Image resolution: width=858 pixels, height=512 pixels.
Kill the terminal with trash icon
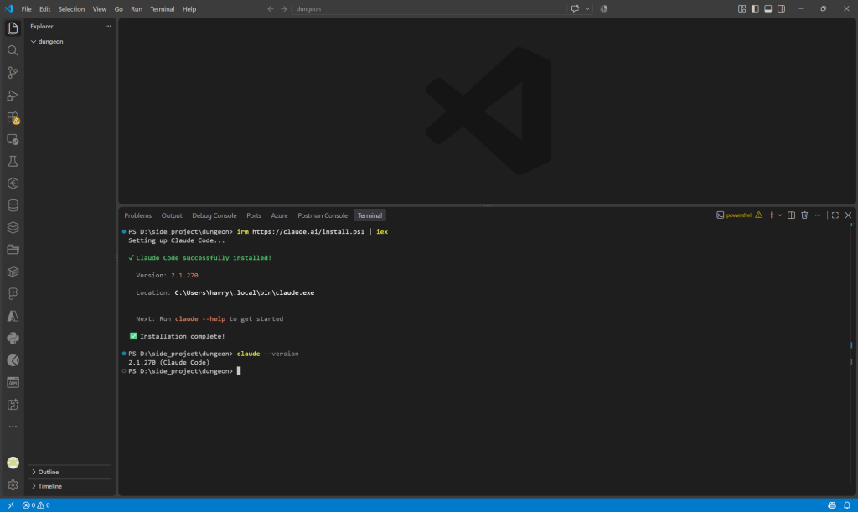(x=804, y=215)
